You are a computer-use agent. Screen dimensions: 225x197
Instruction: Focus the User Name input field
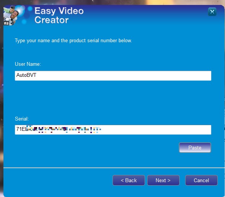pos(113,76)
